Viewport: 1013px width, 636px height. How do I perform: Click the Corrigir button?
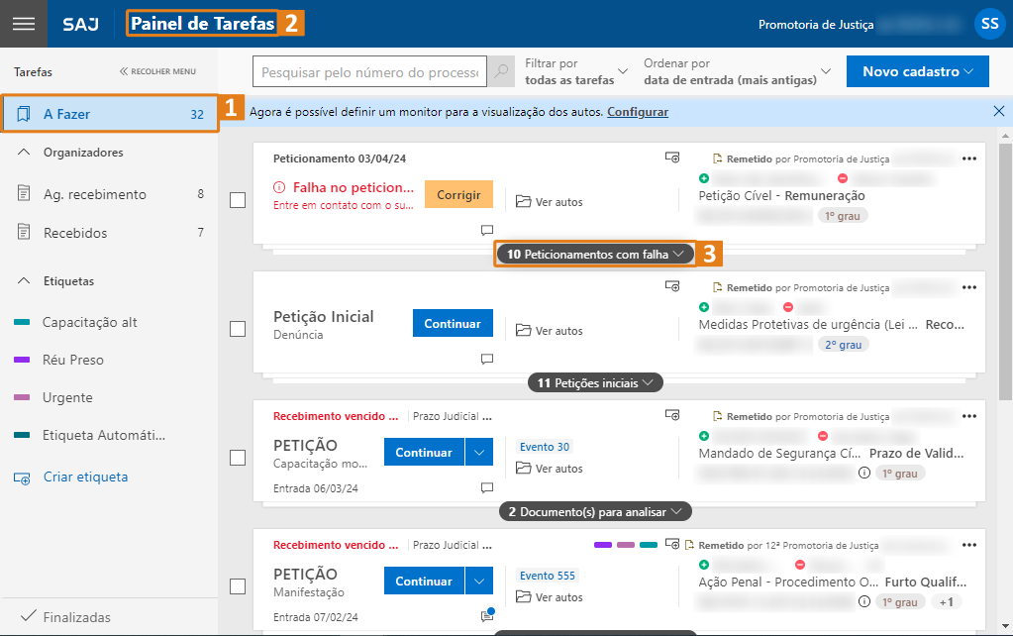[x=457, y=194]
